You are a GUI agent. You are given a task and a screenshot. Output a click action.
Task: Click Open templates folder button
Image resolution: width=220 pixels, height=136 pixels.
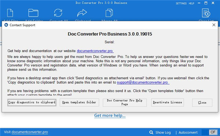click(x=79, y=102)
